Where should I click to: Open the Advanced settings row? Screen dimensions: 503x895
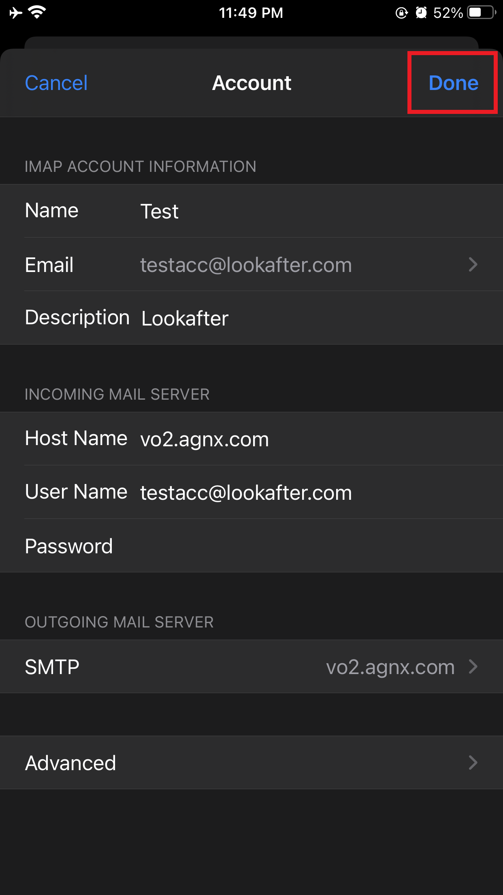[251, 763]
